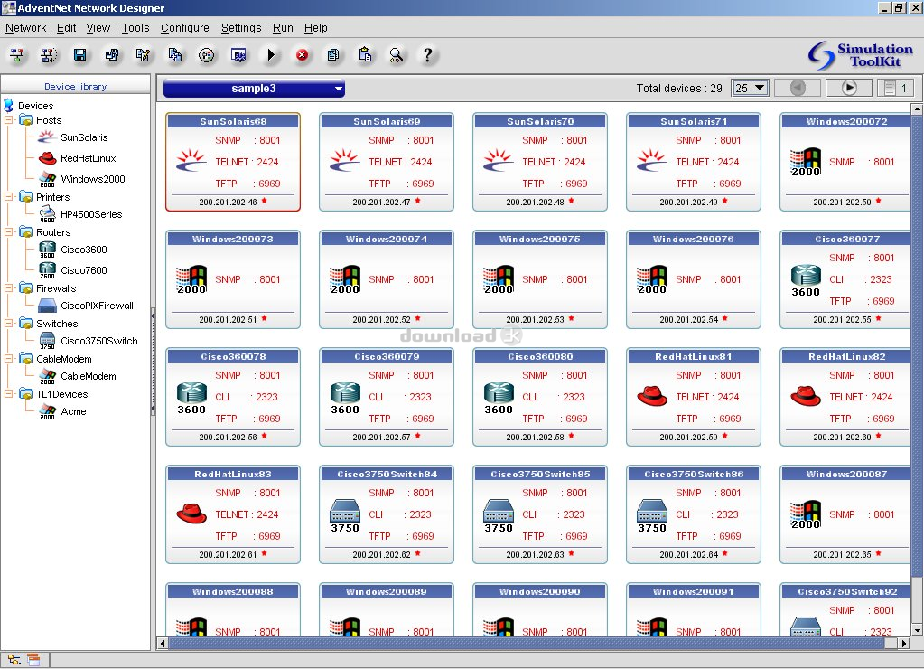This screenshot has height=669, width=924.
Task: Go to next page of devices
Action: (x=849, y=88)
